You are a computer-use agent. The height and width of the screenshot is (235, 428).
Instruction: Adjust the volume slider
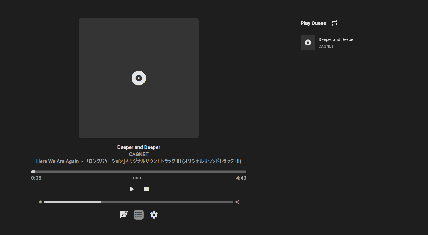coord(138,202)
